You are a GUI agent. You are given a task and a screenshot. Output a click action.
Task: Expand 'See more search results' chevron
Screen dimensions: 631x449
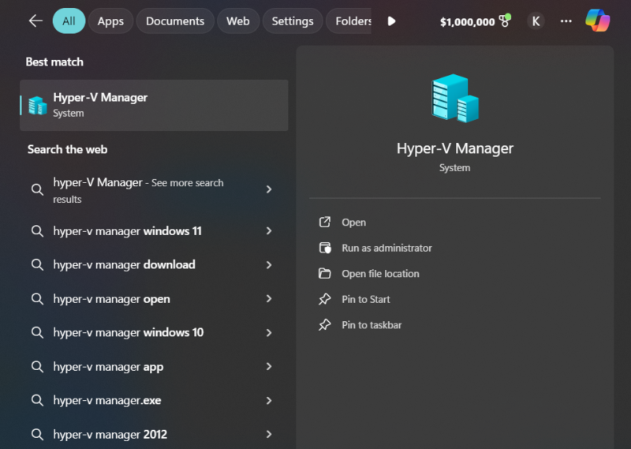point(269,189)
